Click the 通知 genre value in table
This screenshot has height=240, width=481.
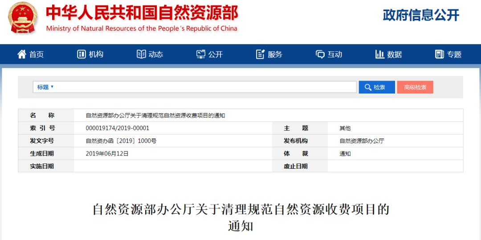point(345,154)
